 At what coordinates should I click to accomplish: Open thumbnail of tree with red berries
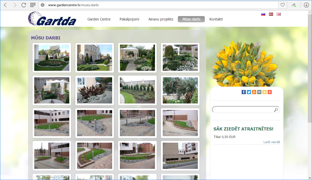[180, 90]
